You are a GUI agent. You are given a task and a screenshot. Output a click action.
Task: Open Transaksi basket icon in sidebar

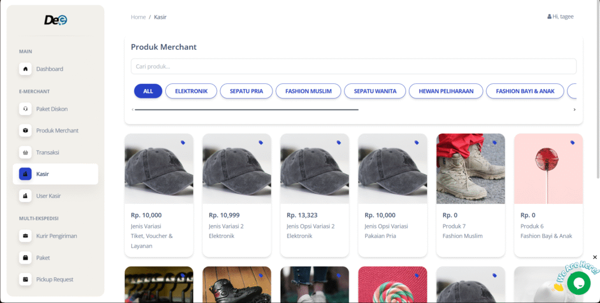25,152
